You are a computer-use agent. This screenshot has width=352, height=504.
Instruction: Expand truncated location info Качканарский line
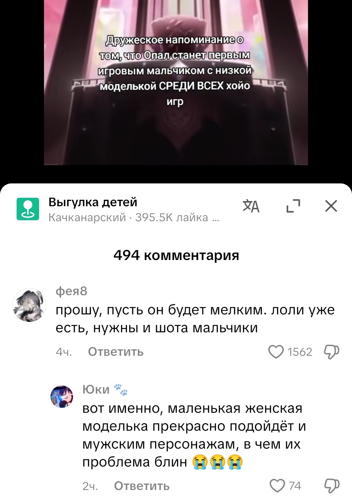pos(134,217)
